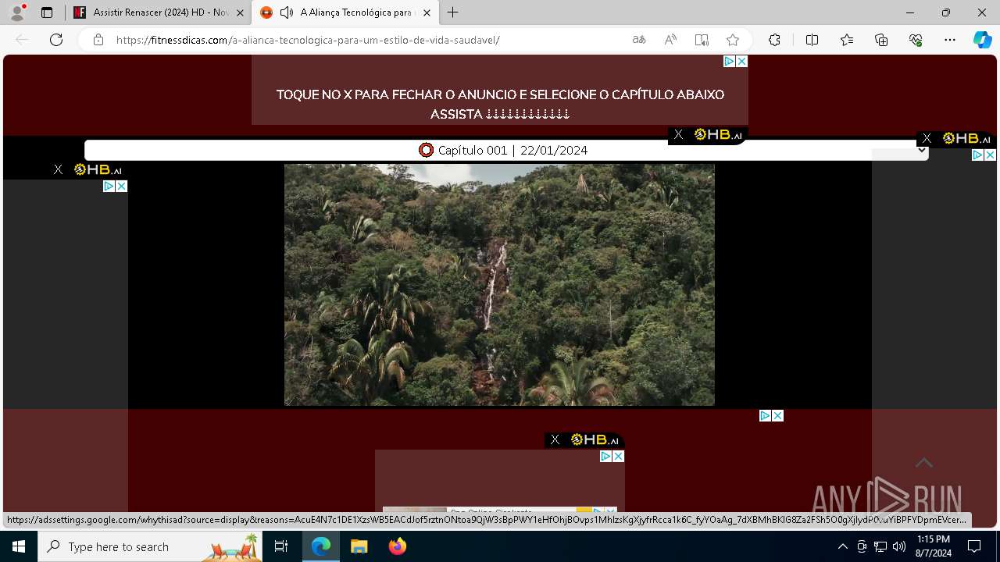
Task: Open AdChoices on the bottom center ad box
Action: click(x=605, y=456)
